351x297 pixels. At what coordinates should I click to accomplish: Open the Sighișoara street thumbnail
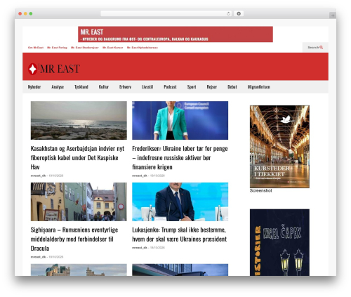pyautogui.click(x=79, y=202)
